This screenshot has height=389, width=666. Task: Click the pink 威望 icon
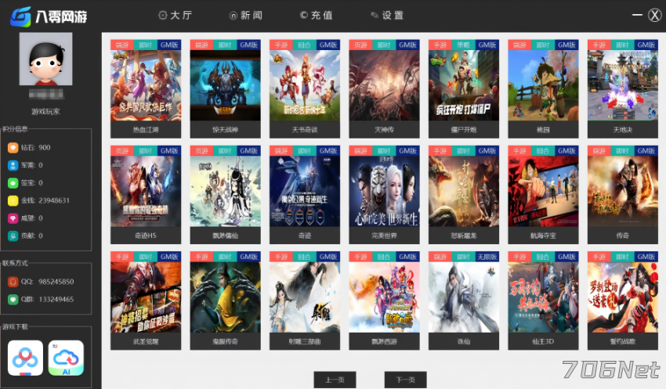pyautogui.click(x=13, y=218)
